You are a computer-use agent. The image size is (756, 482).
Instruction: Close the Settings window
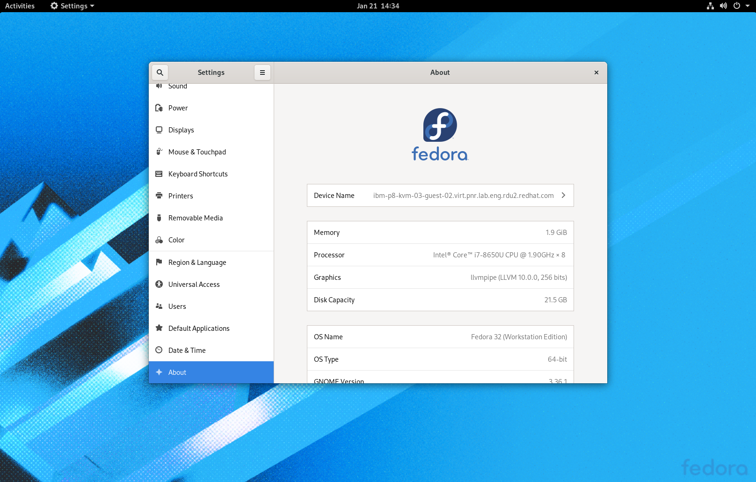(x=596, y=73)
